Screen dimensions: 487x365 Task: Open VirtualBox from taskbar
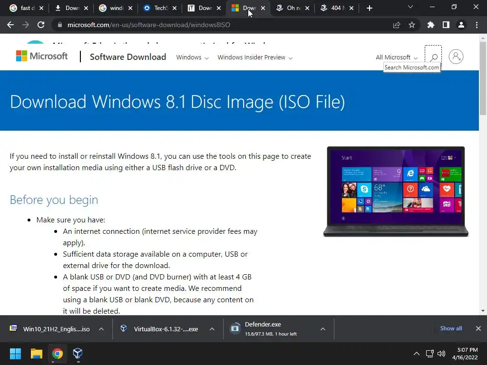pos(78,354)
